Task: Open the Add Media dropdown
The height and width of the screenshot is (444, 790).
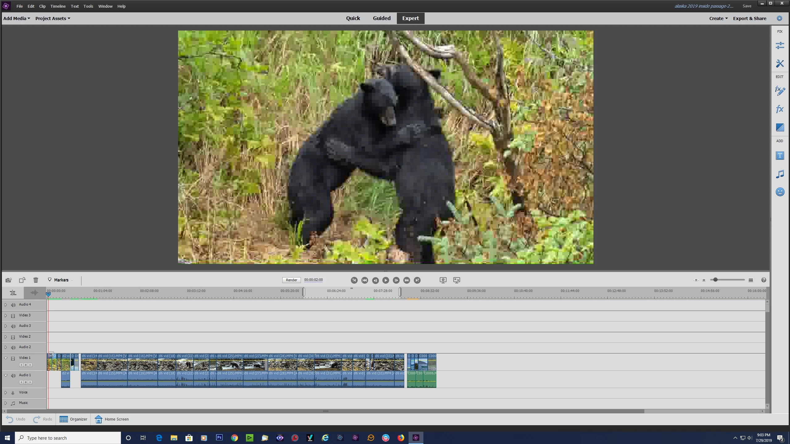Action: click(x=17, y=18)
